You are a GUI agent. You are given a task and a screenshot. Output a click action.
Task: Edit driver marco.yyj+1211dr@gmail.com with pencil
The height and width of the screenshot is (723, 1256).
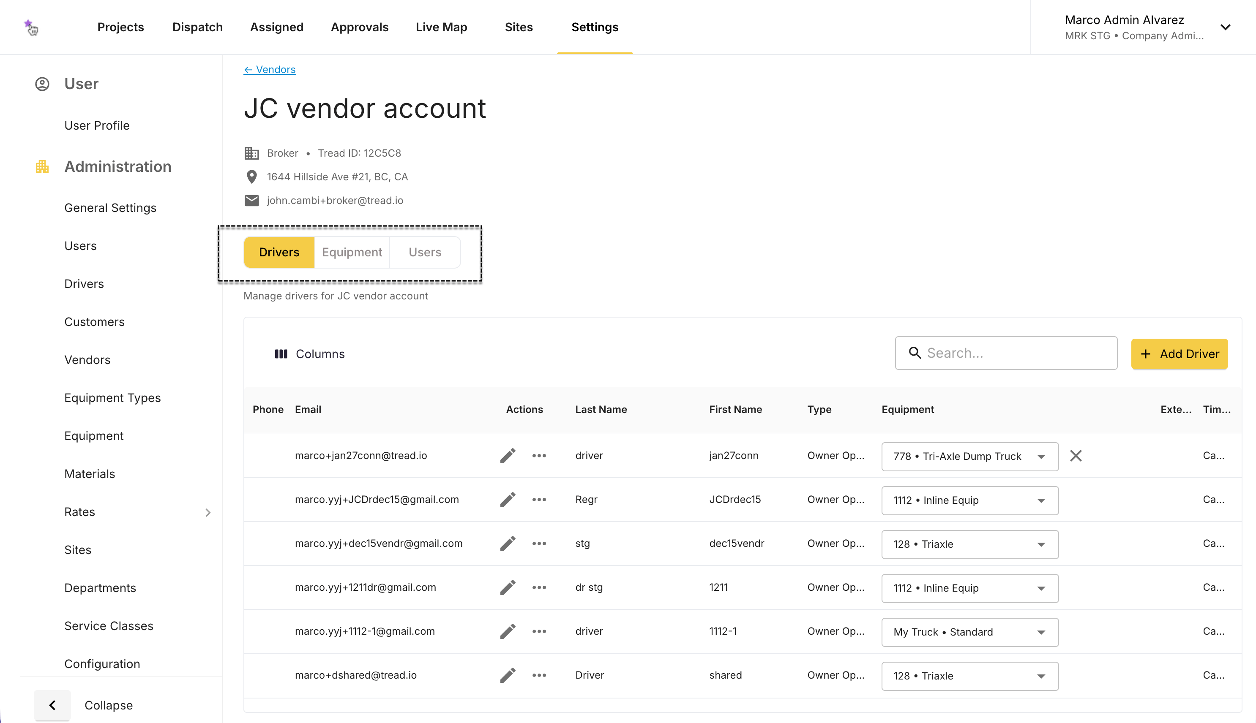[508, 587]
